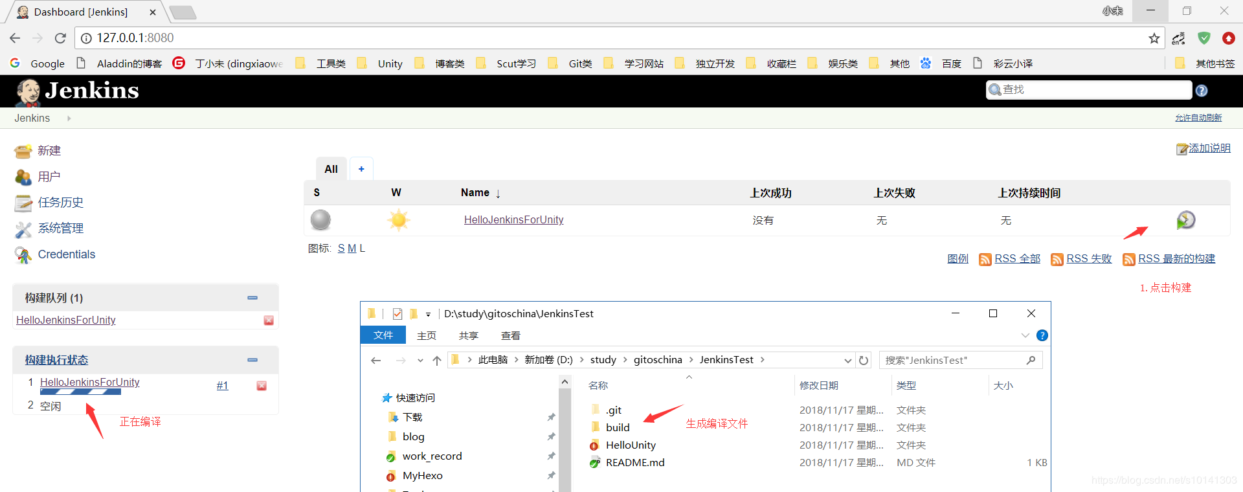Open 主页 ribbon tab in Explorer
Image resolution: width=1243 pixels, height=492 pixels.
point(426,336)
